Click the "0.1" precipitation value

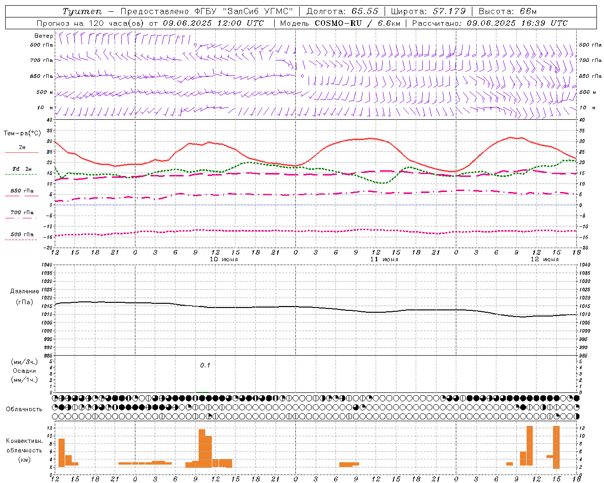pyautogui.click(x=205, y=365)
